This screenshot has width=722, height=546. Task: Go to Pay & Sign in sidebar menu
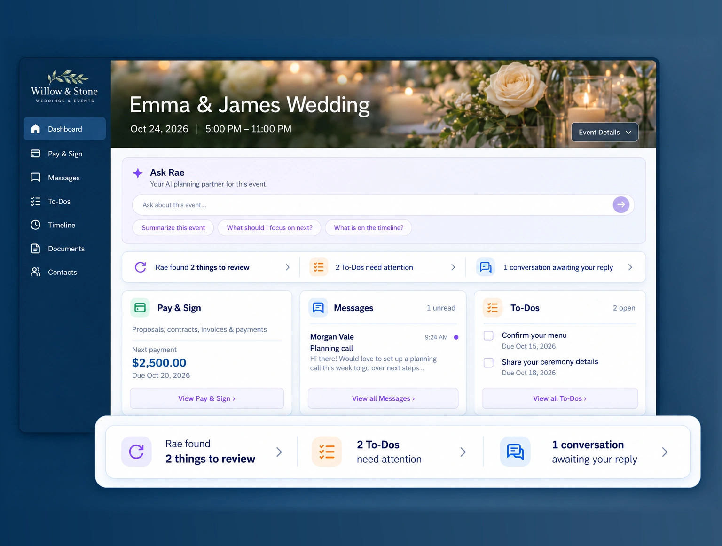64,154
